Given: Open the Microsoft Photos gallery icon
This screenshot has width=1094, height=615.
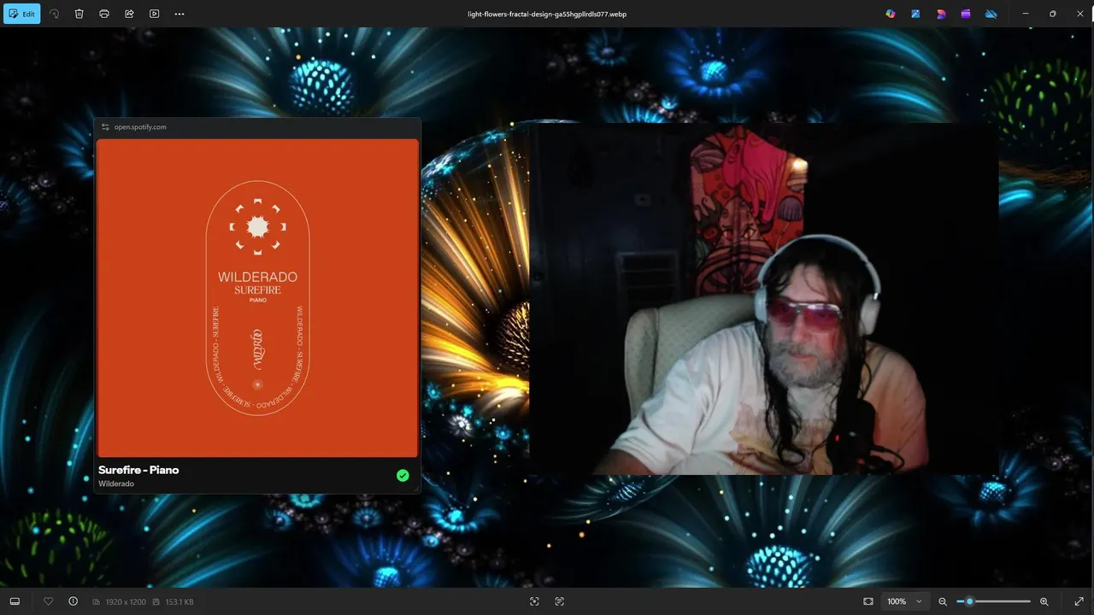Looking at the screenshot, I should (915, 14).
